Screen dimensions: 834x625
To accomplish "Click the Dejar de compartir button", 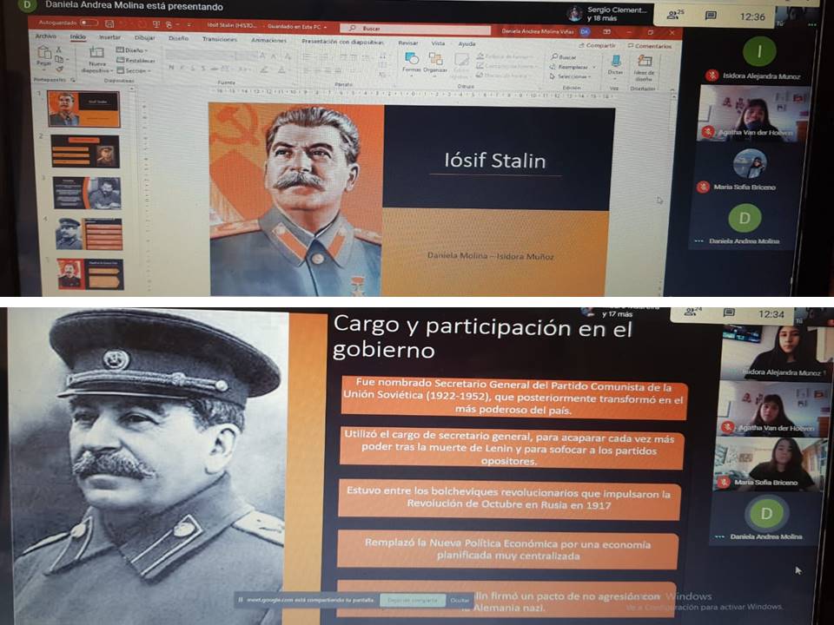I will pyautogui.click(x=412, y=601).
